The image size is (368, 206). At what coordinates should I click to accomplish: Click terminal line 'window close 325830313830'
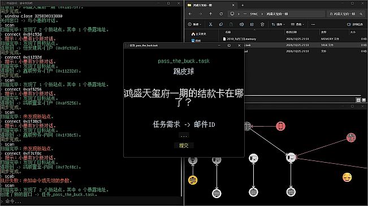coord(33,16)
